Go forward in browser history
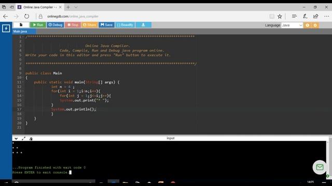Image resolution: width=332 pixels, height=186 pixels. [16, 16]
